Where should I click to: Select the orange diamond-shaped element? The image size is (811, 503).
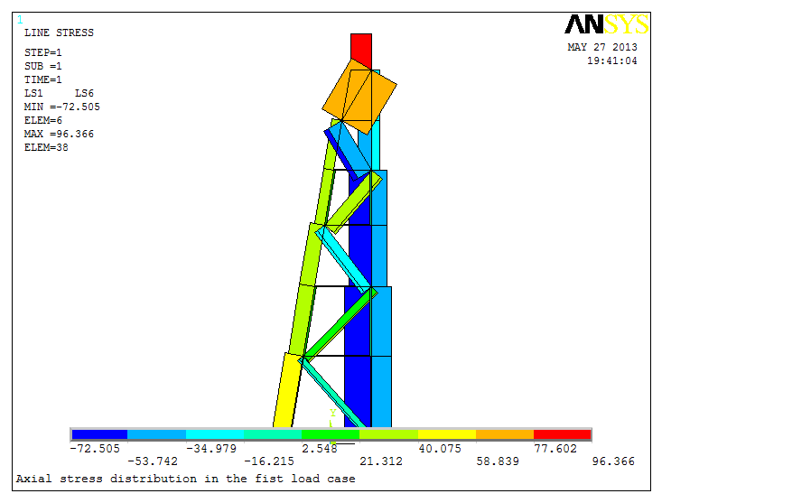(359, 97)
